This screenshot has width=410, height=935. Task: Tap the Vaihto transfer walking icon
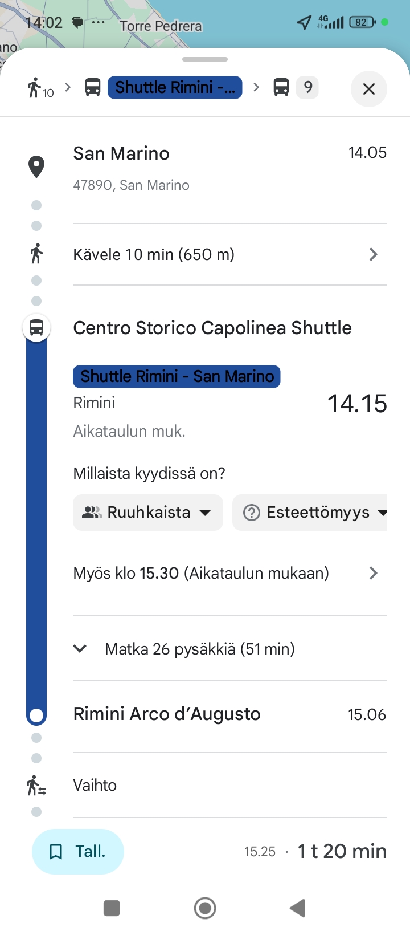36,786
